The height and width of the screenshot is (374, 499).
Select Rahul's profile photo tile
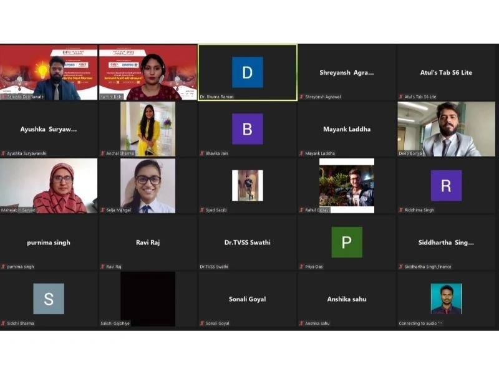[x=347, y=185]
